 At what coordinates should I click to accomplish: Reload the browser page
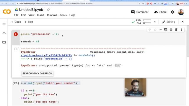point(10,4)
